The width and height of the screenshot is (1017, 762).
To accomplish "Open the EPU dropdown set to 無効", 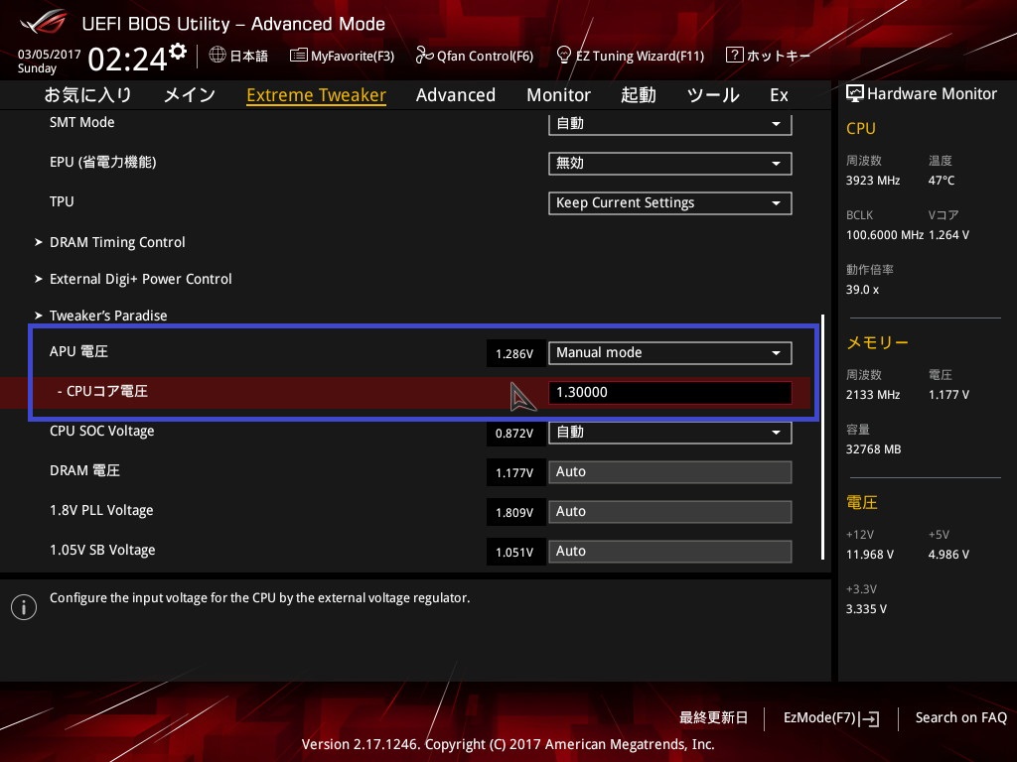I will (670, 164).
